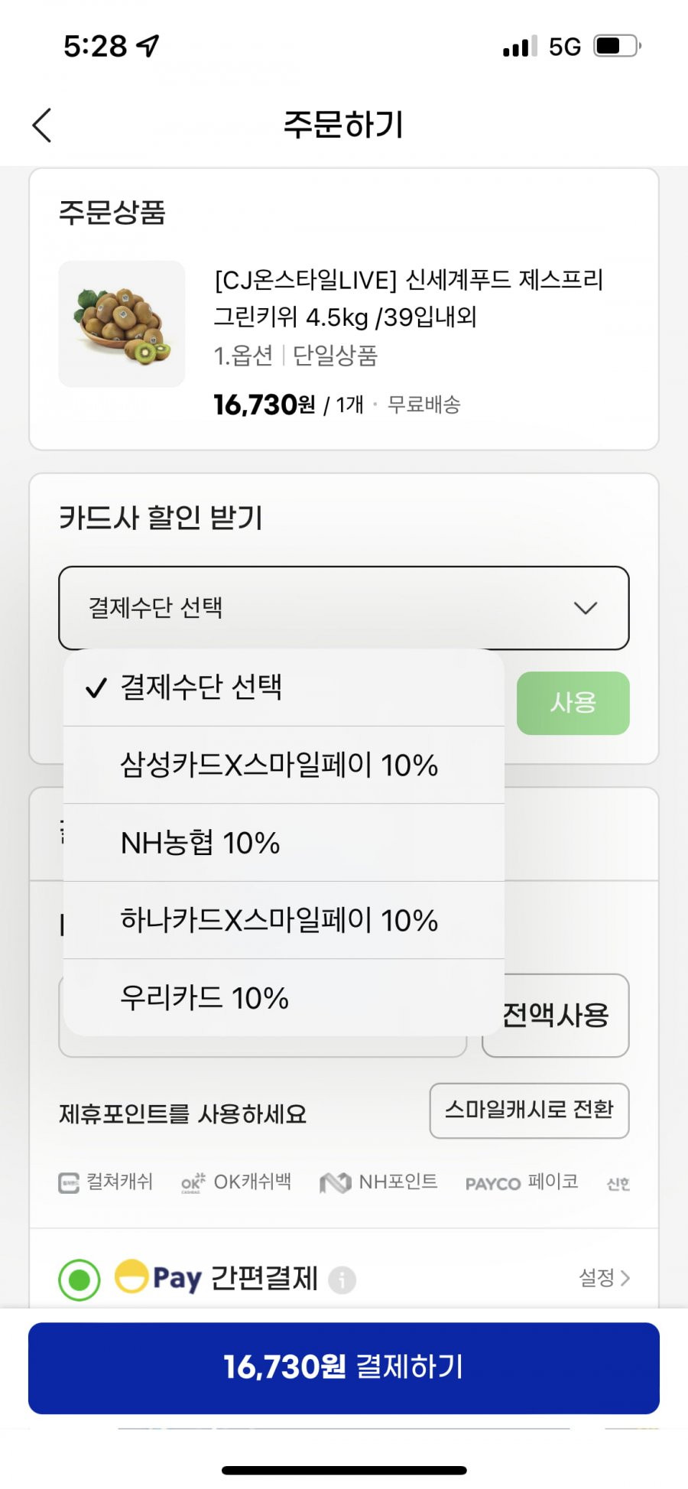Tap the kiwi product thumbnail
This screenshot has width=688, height=1489.
point(122,324)
